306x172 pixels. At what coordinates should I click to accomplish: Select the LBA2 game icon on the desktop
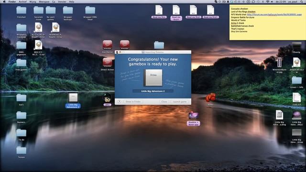(x=107, y=98)
